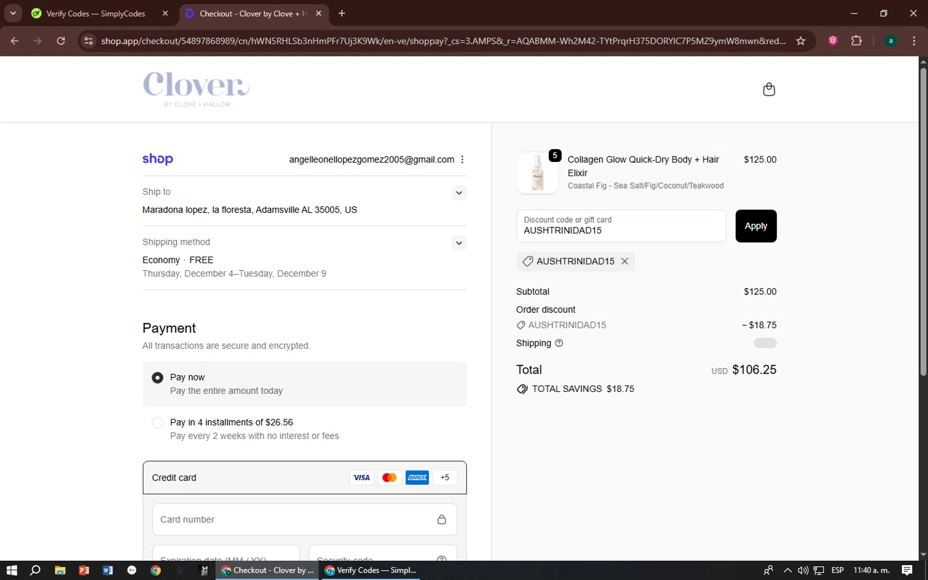The width and height of the screenshot is (928, 580).
Task: Click the Total amount $106.25
Action: pyautogui.click(x=754, y=370)
